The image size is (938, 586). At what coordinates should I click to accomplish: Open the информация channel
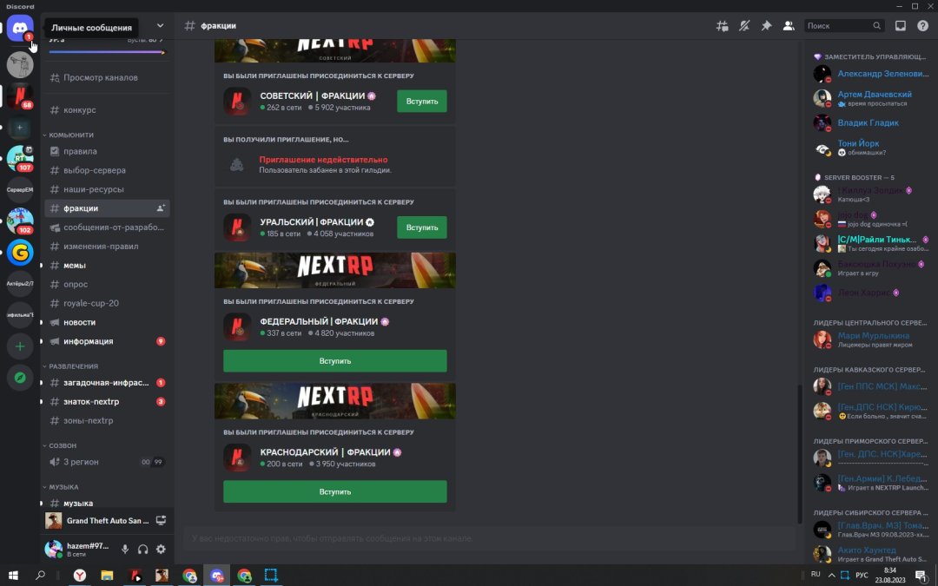click(x=107, y=341)
